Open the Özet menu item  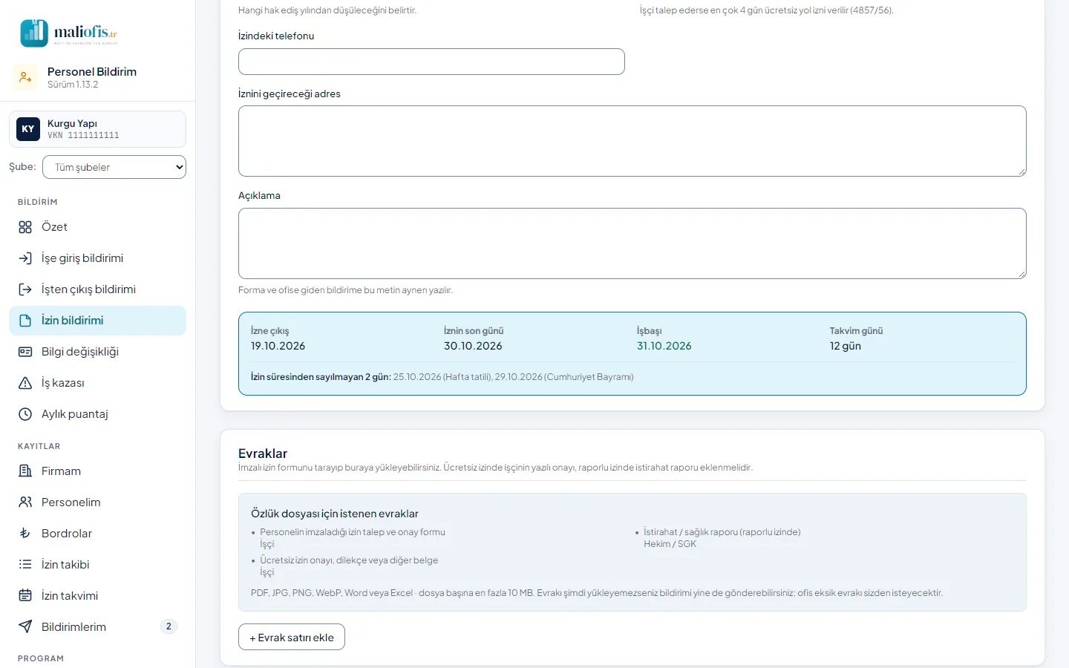[97, 227]
